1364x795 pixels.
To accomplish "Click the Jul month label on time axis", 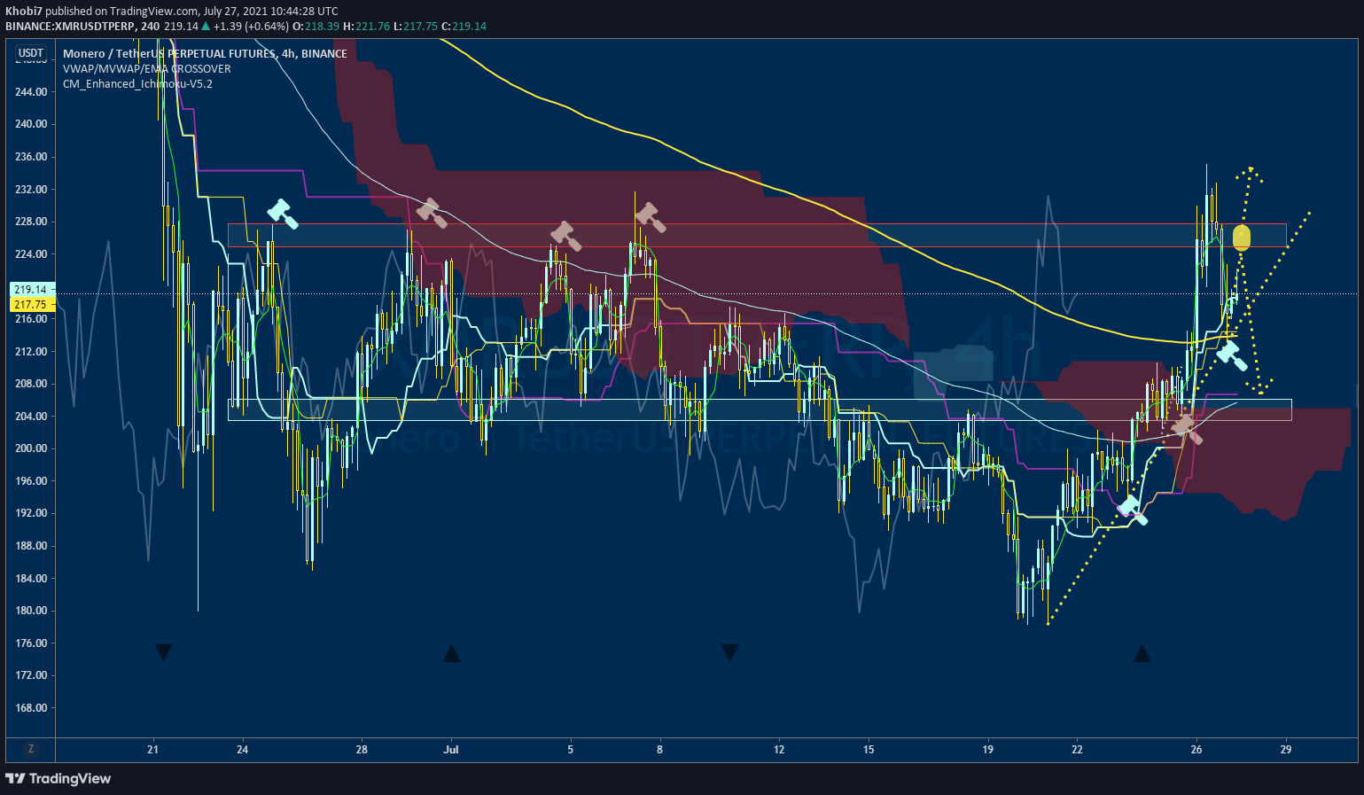I will pos(451,750).
